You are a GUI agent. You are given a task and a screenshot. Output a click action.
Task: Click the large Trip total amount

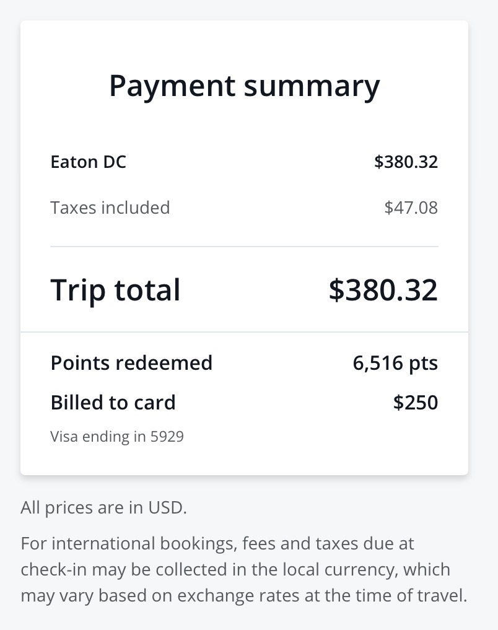click(383, 290)
